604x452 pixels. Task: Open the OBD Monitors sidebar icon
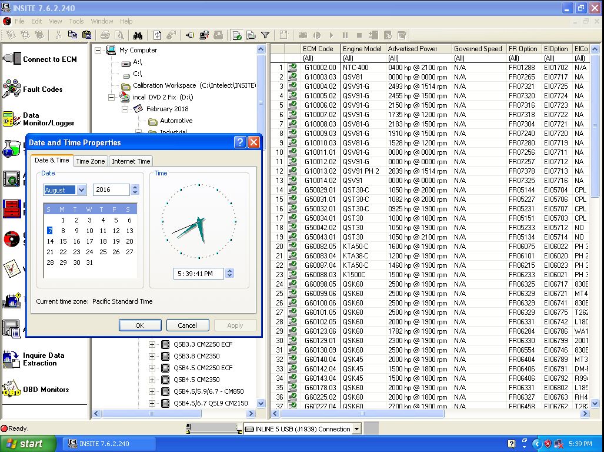click(11, 389)
